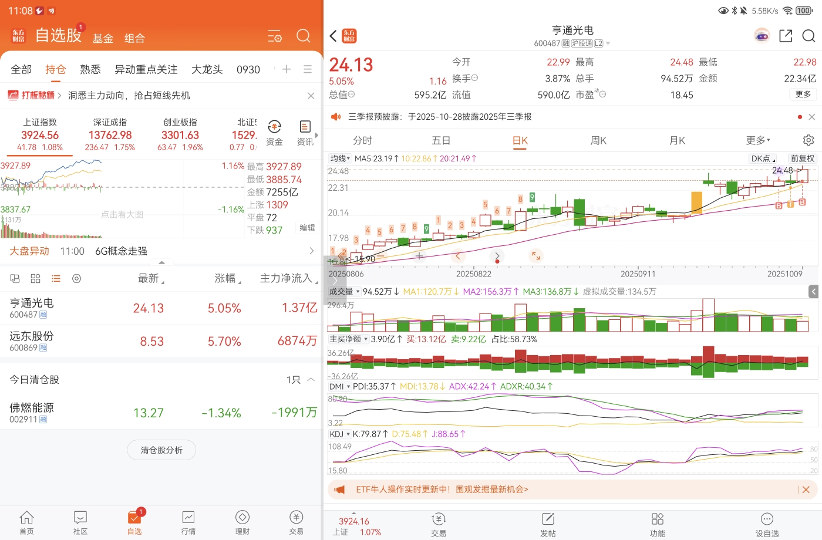Go to 首页 home in bottom bar
This screenshot has width=822, height=540.
click(26, 522)
